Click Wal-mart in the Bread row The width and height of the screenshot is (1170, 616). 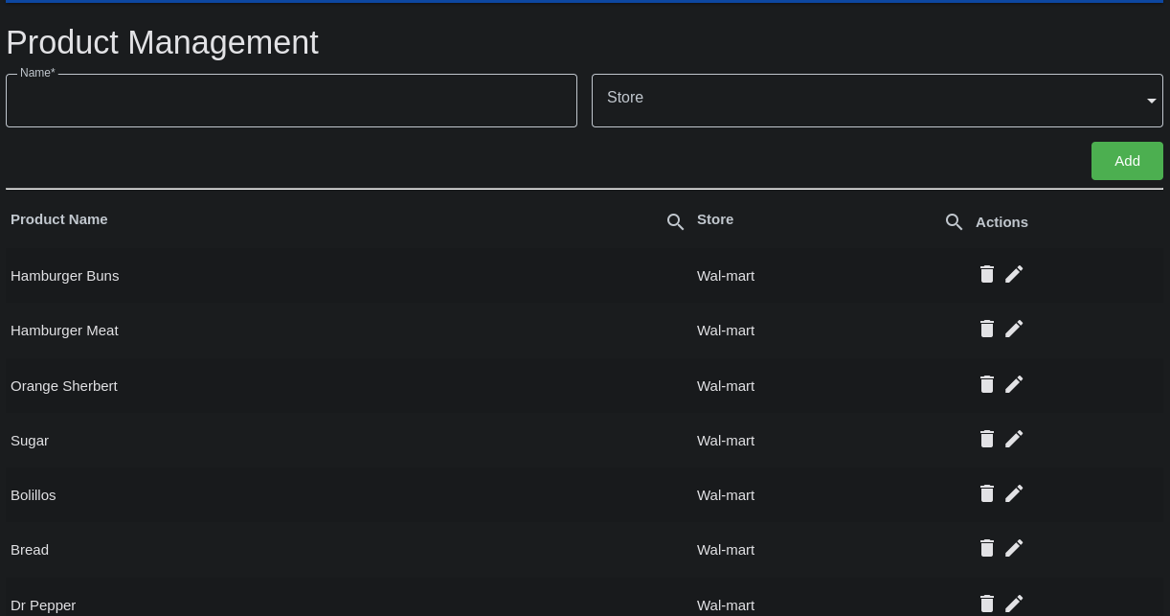[726, 550]
